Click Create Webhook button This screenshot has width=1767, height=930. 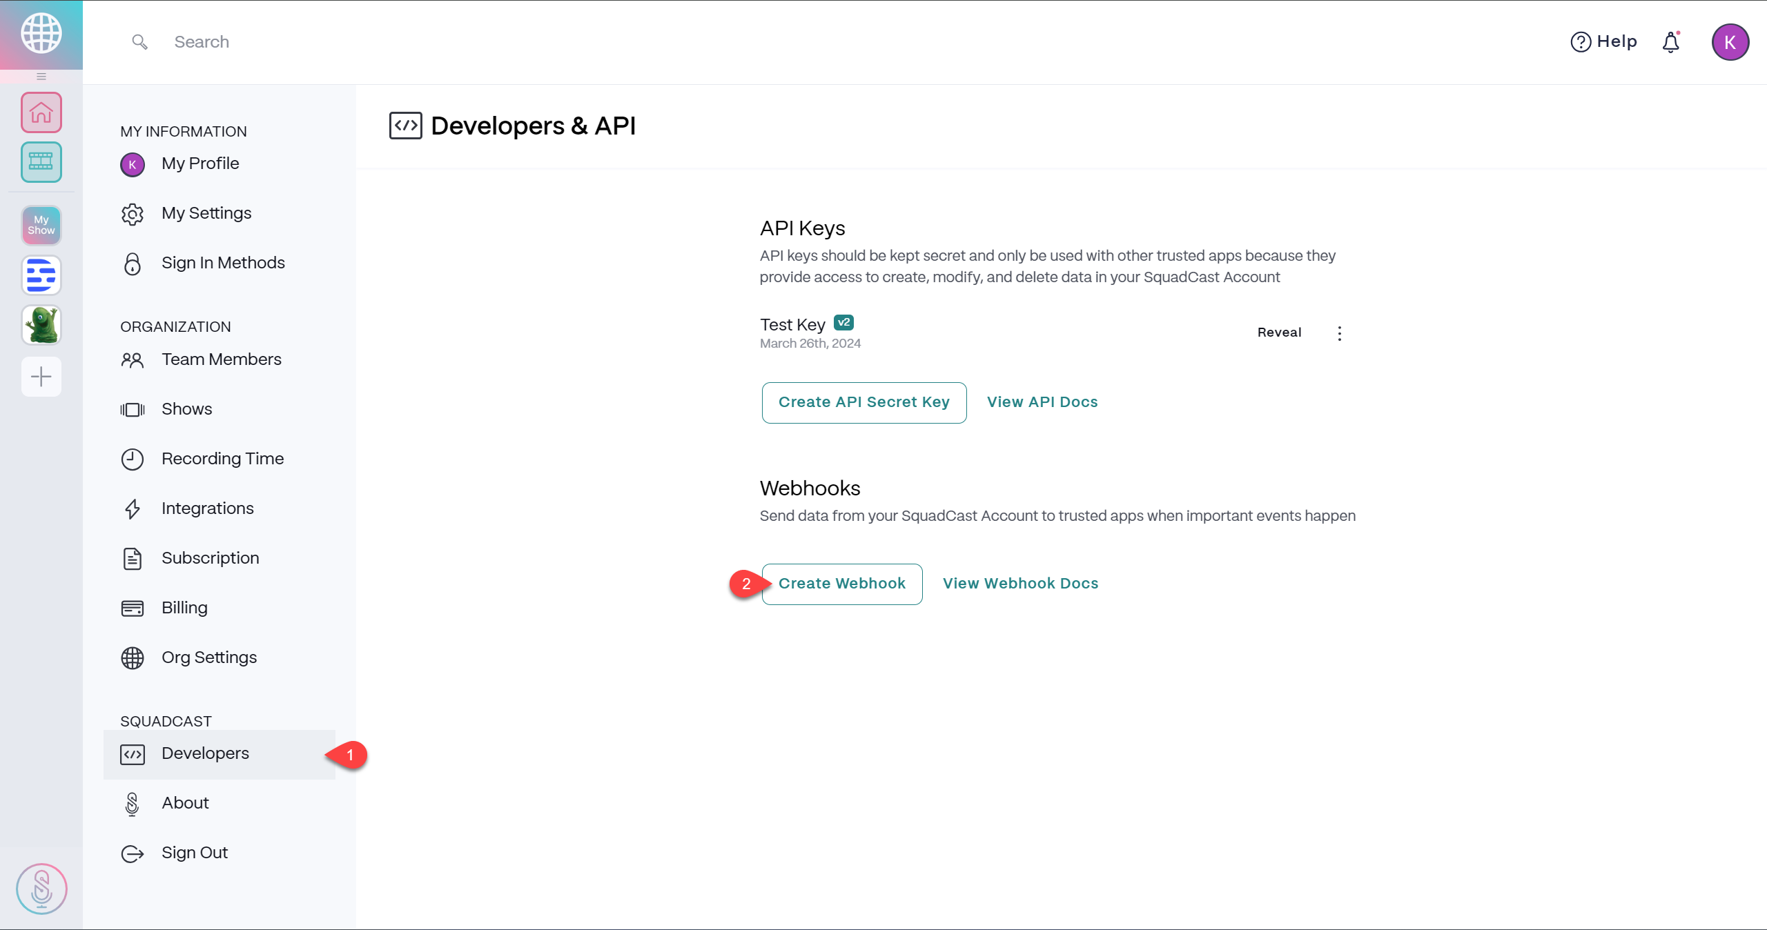[x=842, y=584]
